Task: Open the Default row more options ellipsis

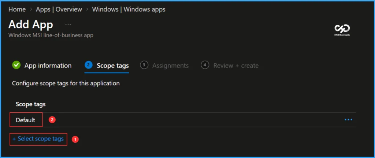Action: 348,120
